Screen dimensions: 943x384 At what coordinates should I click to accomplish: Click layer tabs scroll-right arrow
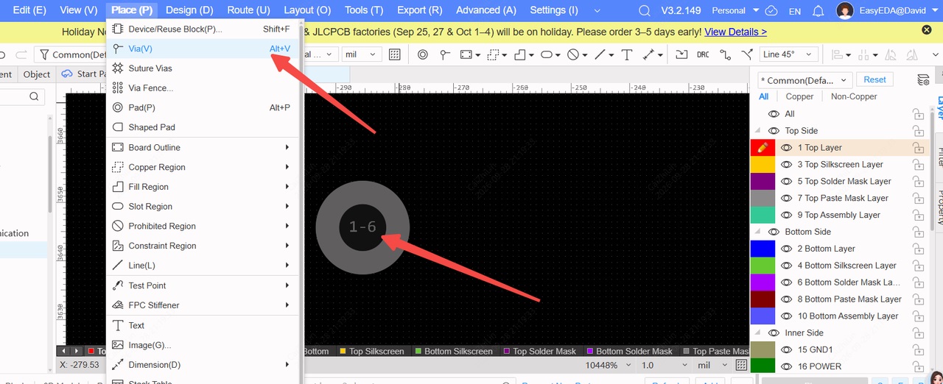(76, 351)
